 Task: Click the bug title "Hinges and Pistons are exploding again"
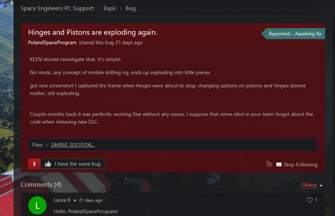pos(92,33)
